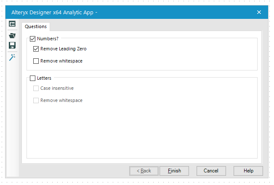This screenshot has height=185, width=274.
Task: Toggle Remove whitespace under Letters
Action: coord(36,101)
